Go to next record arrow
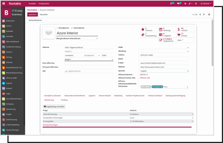The width and height of the screenshot is (223, 143). tap(204, 14)
